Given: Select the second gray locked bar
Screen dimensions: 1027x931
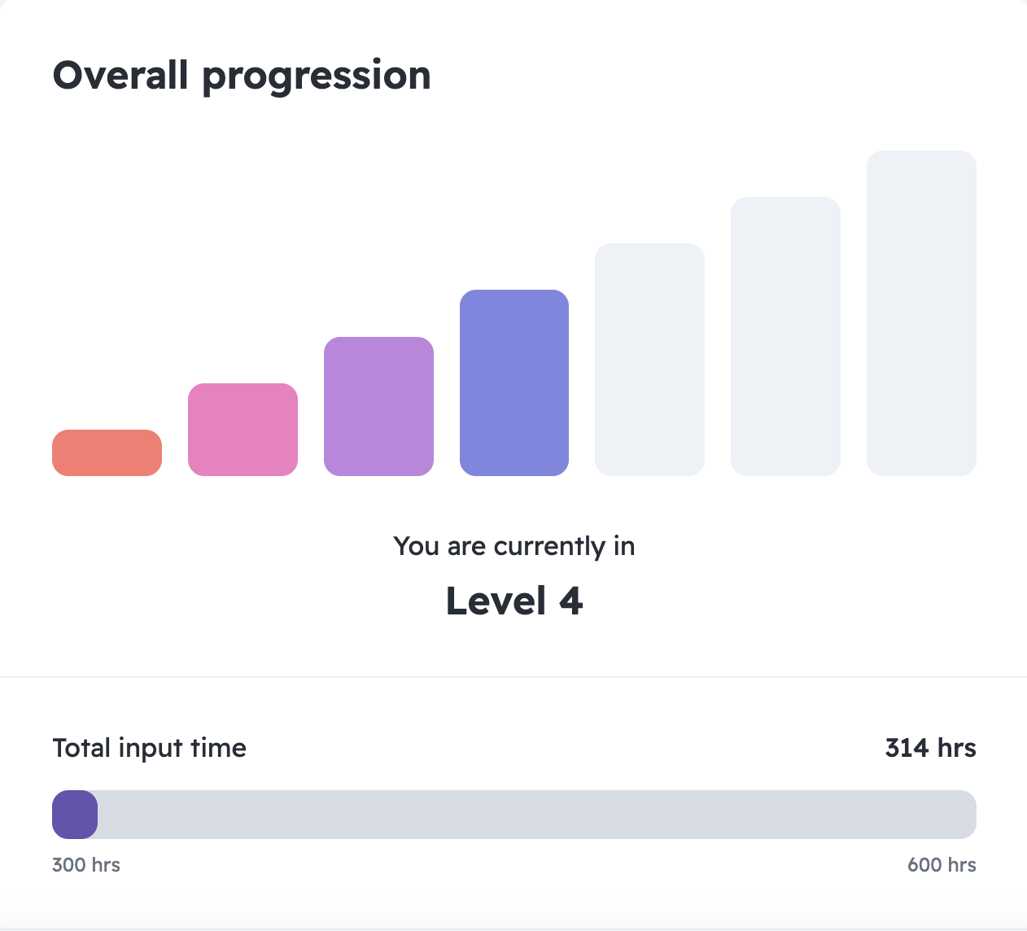Looking at the screenshot, I should click(x=785, y=336).
